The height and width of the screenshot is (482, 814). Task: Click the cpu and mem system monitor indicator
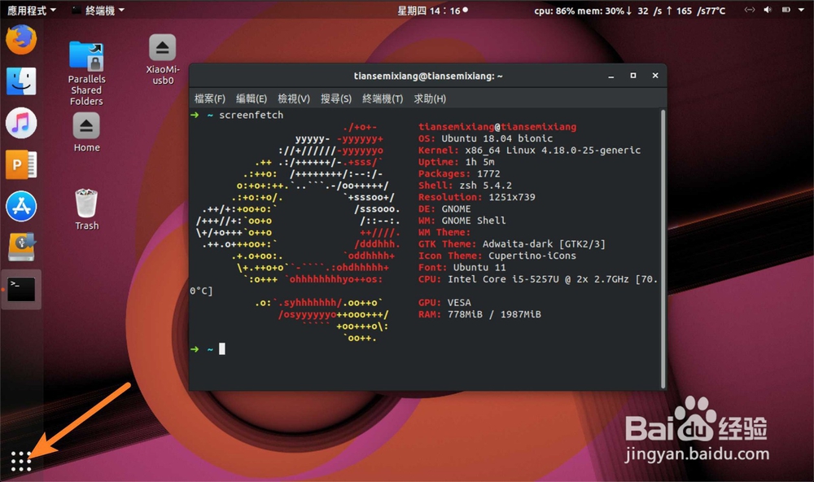(x=629, y=11)
